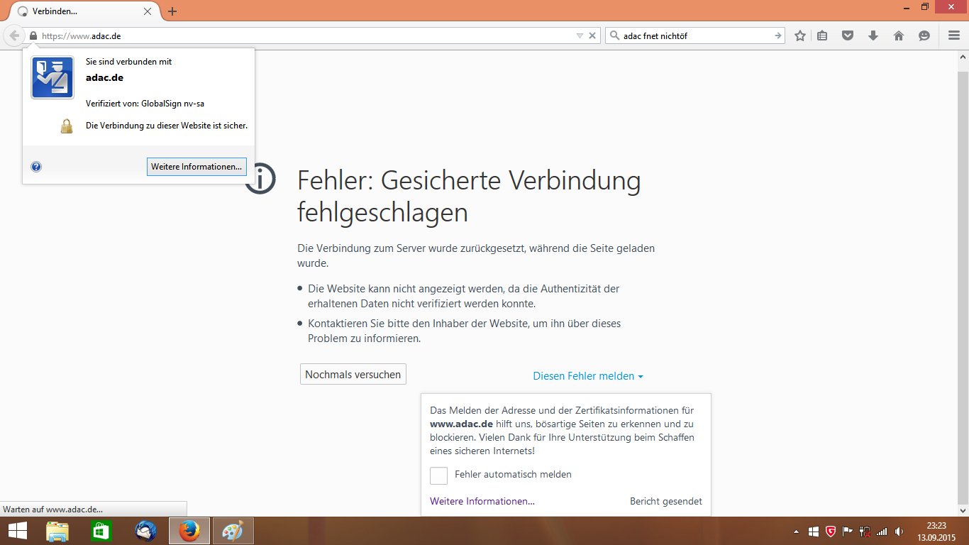
Task: Click the search box containing 'adac fnet nichtöf'
Action: click(697, 35)
